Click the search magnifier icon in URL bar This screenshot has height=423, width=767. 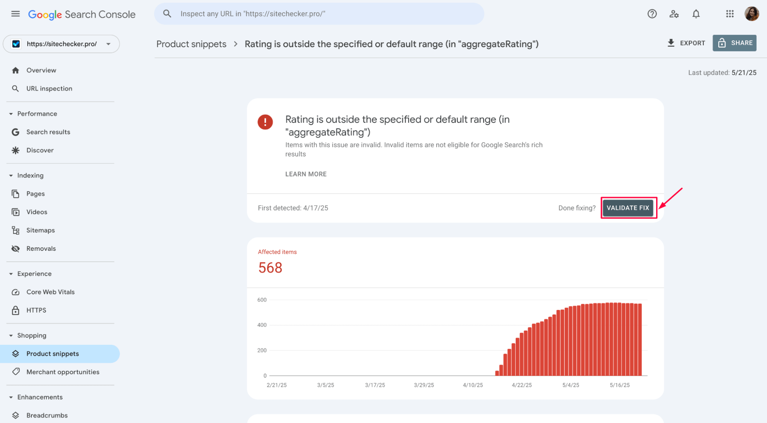(x=167, y=14)
